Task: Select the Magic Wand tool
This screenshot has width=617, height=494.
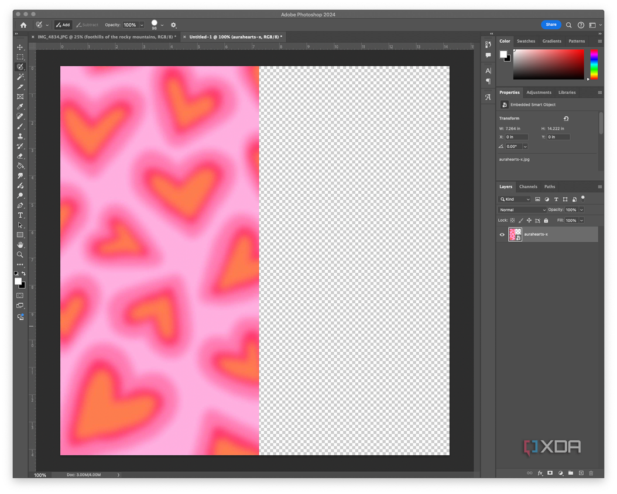Action: [20, 77]
